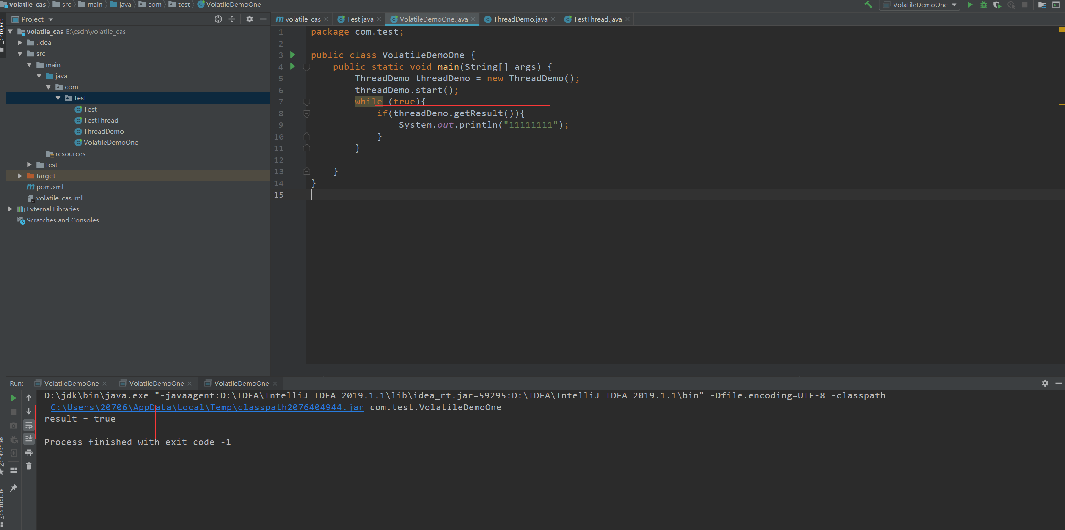Clear console with trash icon

[29, 466]
